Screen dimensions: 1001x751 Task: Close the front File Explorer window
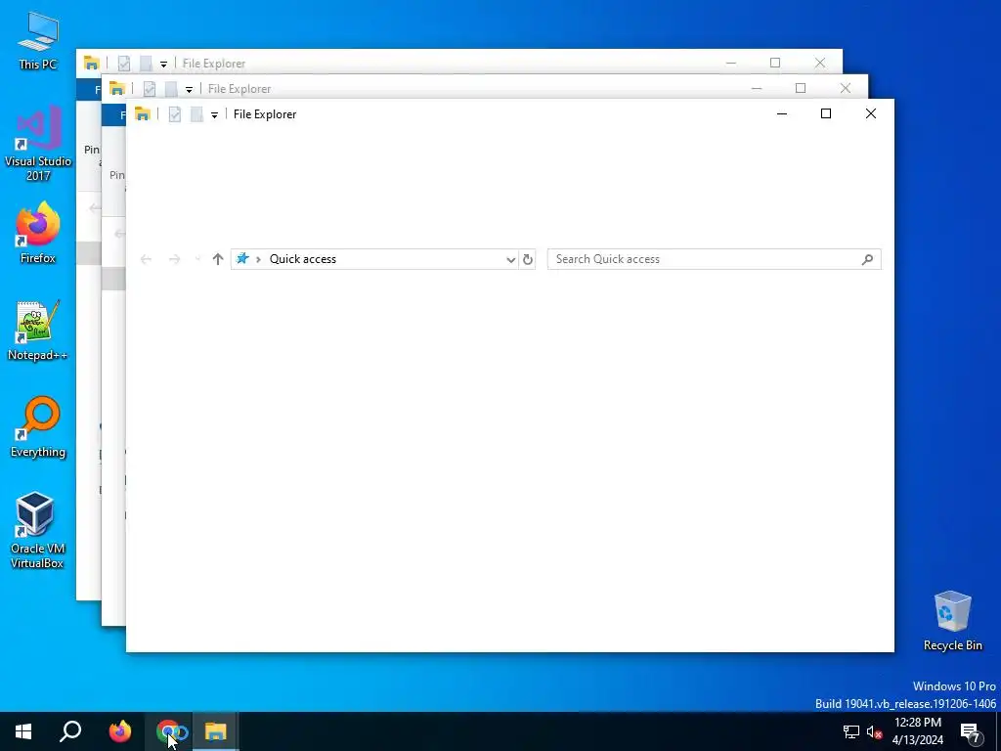coord(871,113)
